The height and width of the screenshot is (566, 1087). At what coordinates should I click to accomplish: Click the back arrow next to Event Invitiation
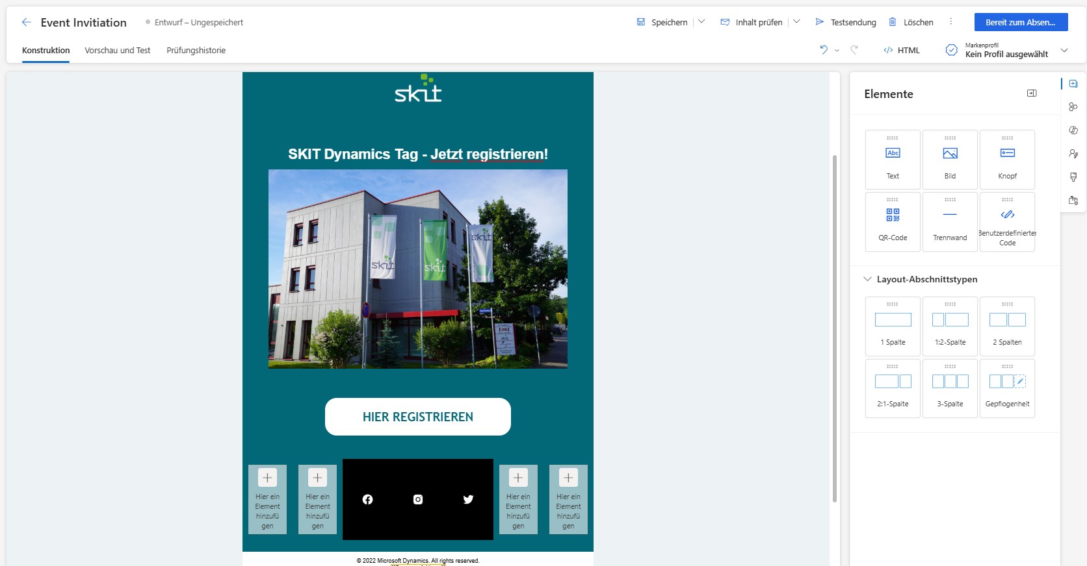[x=26, y=22]
